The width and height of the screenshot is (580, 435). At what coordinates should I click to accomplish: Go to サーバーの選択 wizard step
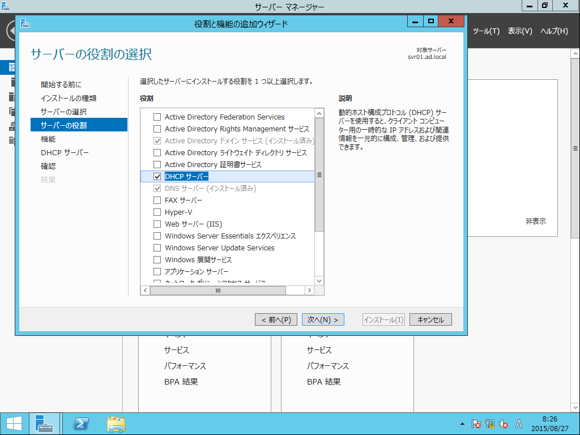63,112
